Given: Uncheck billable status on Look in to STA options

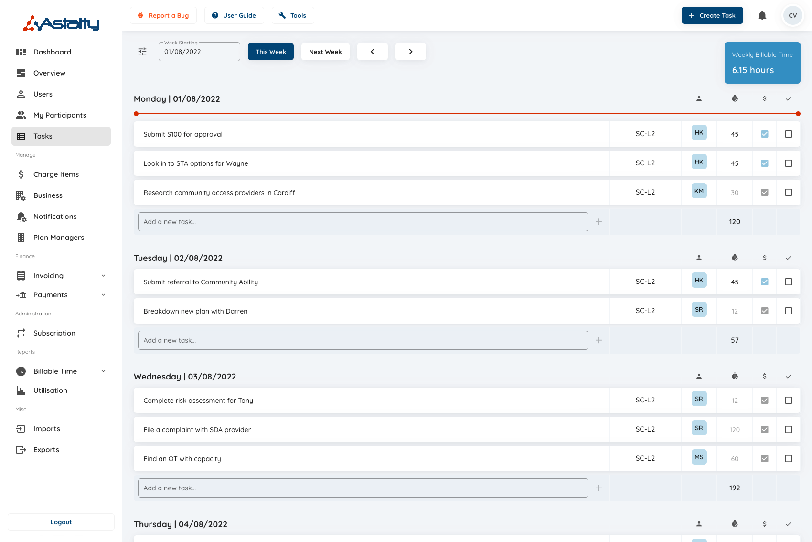Looking at the screenshot, I should pyautogui.click(x=765, y=163).
